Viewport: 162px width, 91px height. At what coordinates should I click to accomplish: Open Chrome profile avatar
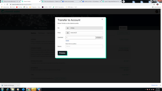[x=157, y=5]
